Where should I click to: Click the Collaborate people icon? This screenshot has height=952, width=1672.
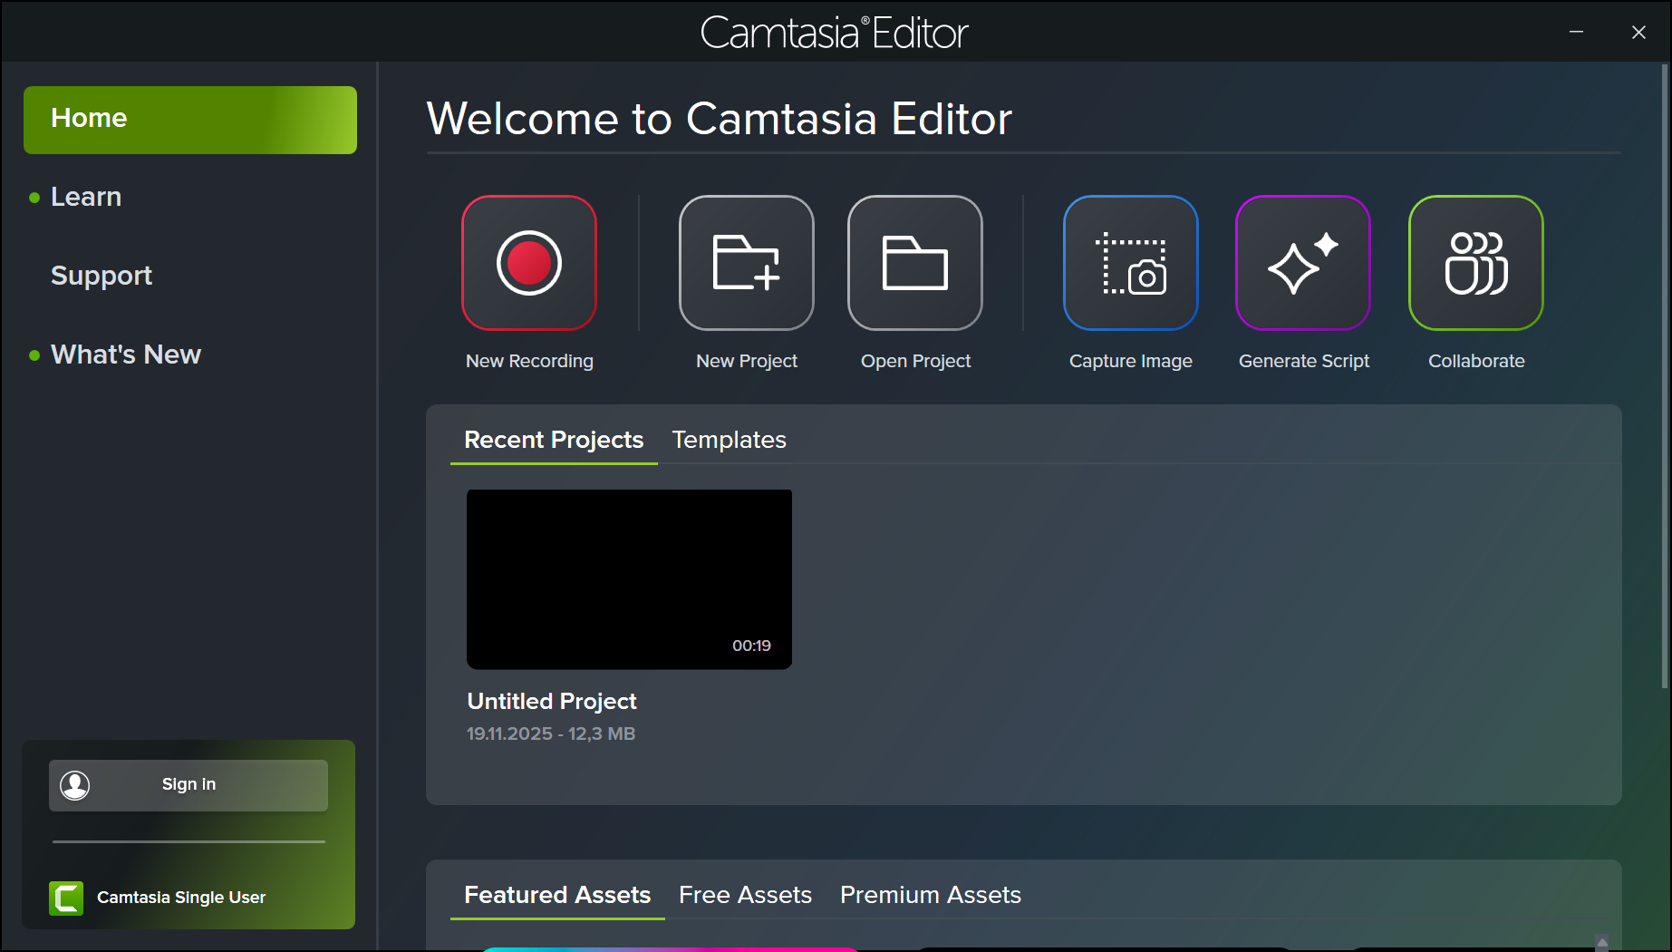tap(1475, 263)
